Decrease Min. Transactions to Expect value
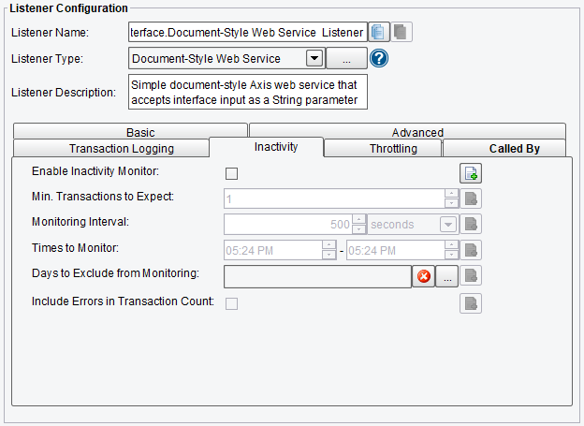Viewport: 584px width, 426px height. tap(451, 203)
